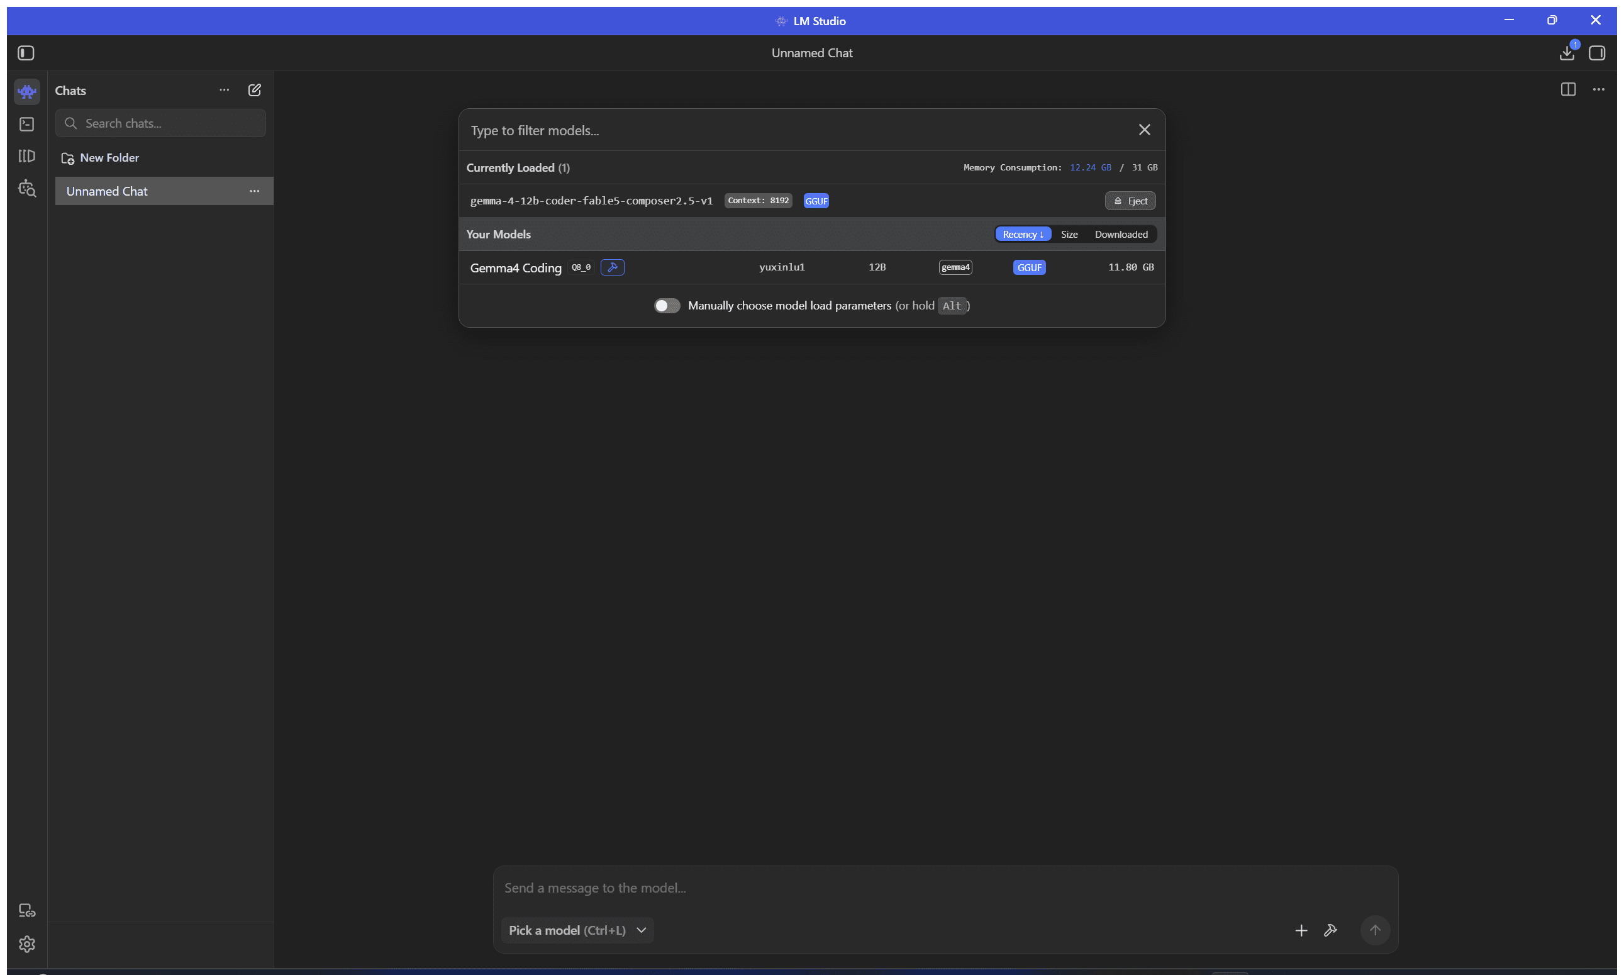Toggle the left sidebar panel icon
This screenshot has height=975, width=1624.
pos(26,53)
